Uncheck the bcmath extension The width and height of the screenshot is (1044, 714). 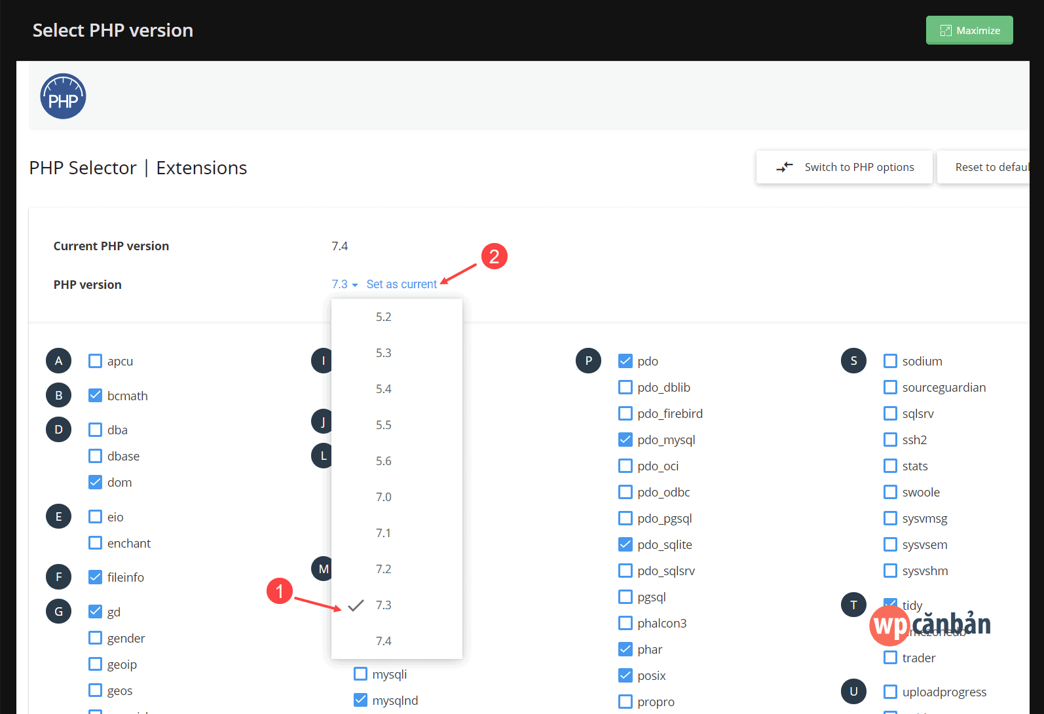96,396
